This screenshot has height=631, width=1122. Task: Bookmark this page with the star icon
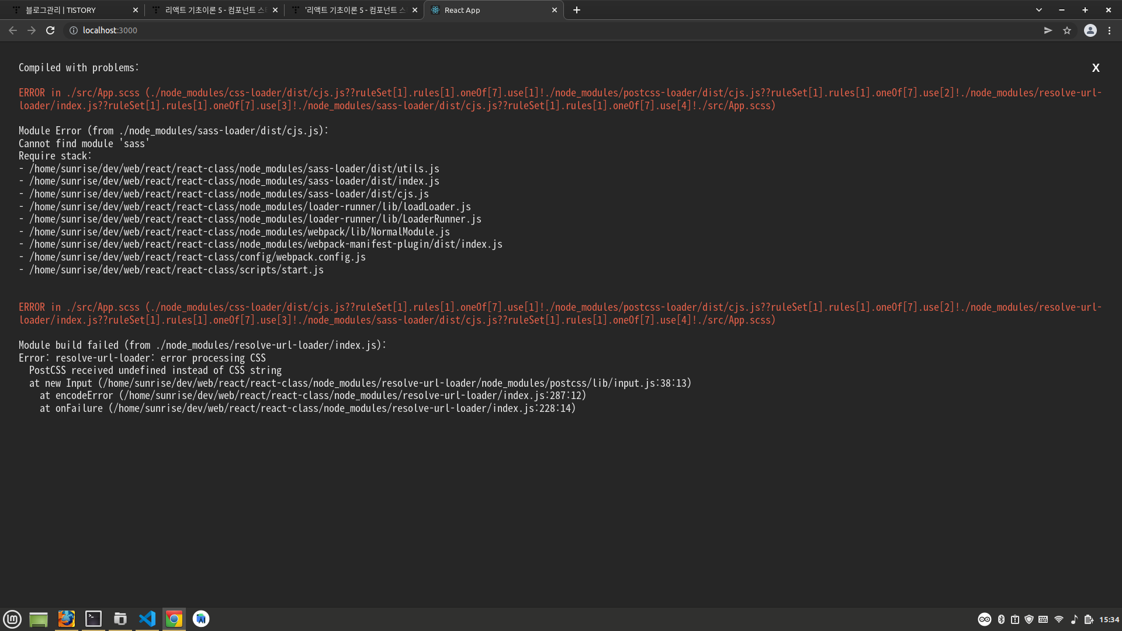click(x=1067, y=30)
